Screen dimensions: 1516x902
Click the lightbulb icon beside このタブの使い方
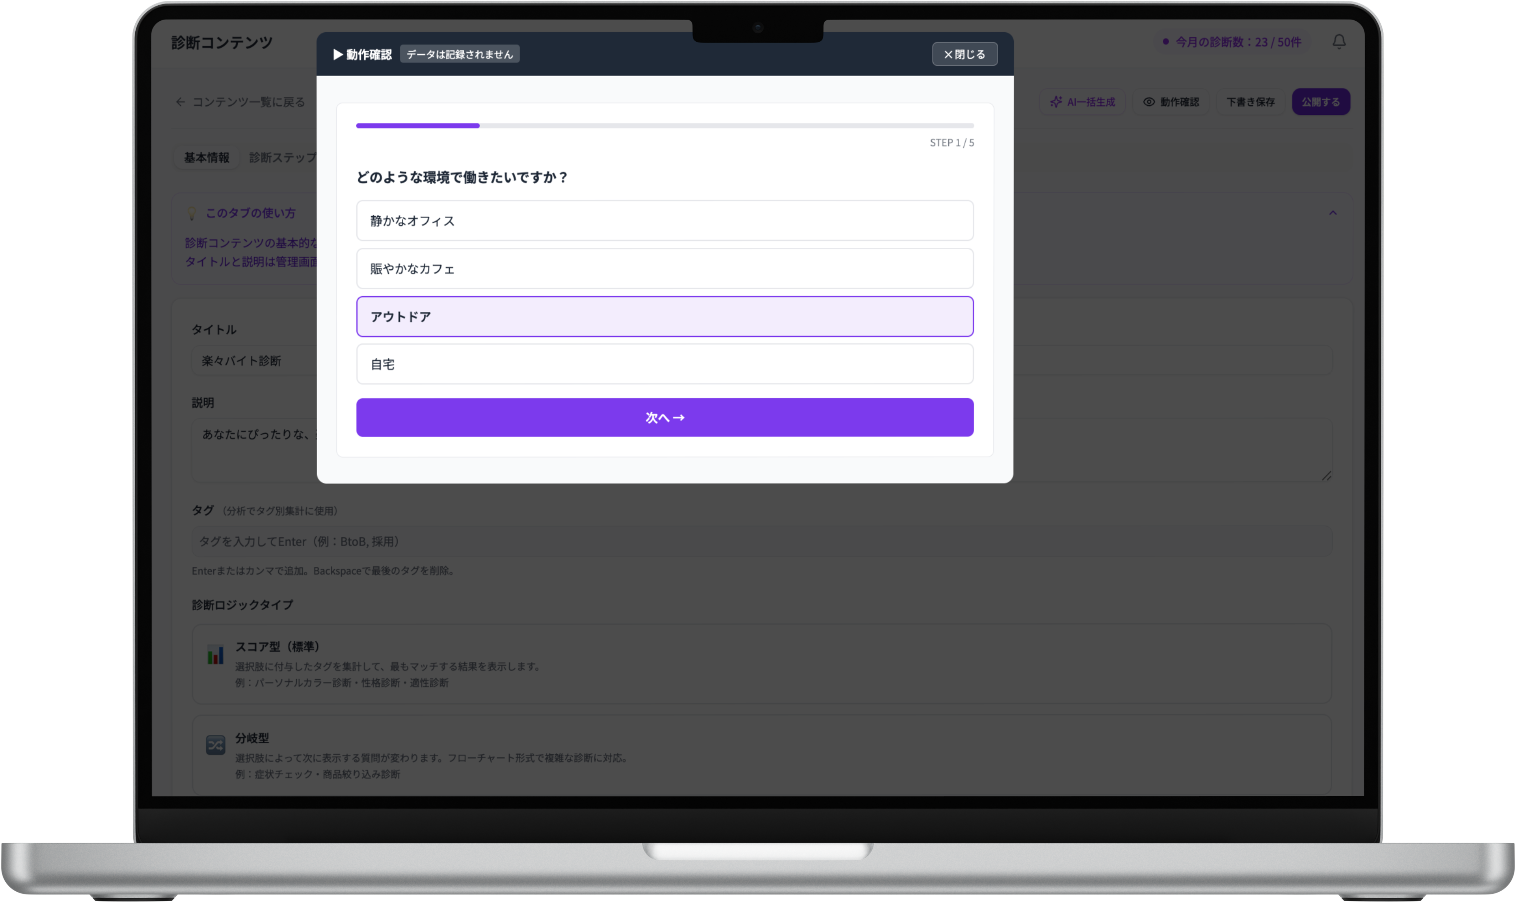click(x=191, y=213)
